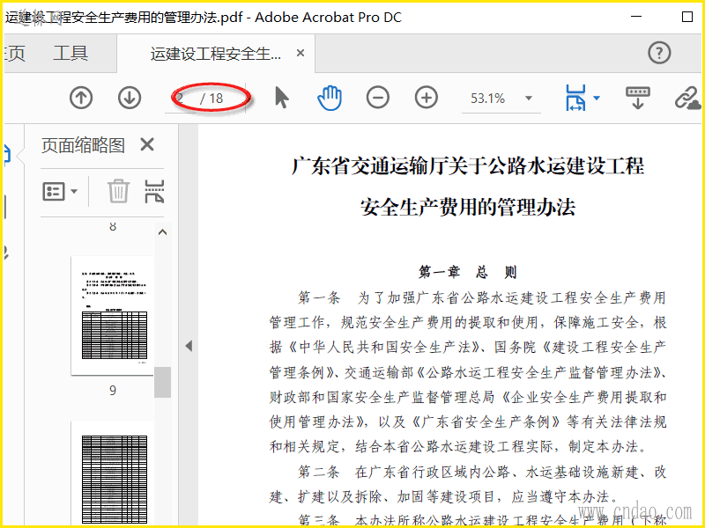Image resolution: width=705 pixels, height=528 pixels.
Task: Click the 第一章 总则 chapter heading
Action: coord(468,272)
